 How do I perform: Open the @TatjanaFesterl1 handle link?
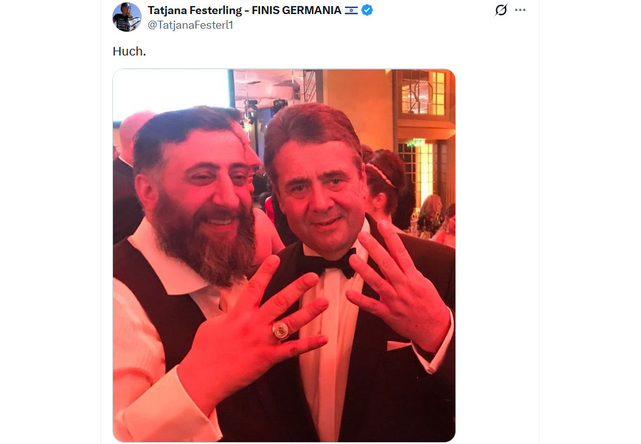(190, 25)
